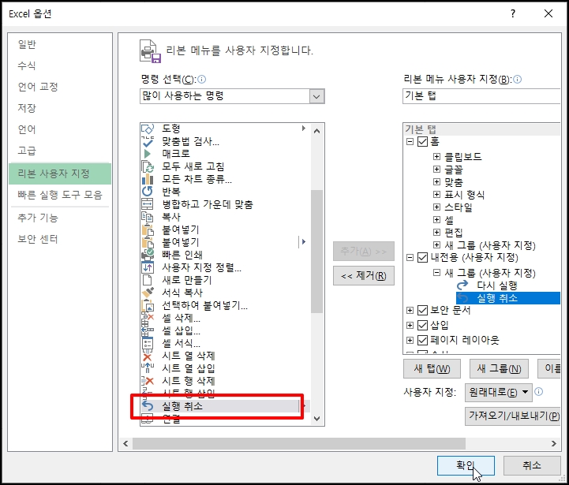
Task: Click the 취소 button
Action: point(532,465)
